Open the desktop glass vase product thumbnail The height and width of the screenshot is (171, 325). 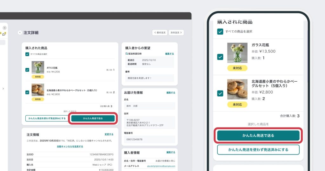38,68
